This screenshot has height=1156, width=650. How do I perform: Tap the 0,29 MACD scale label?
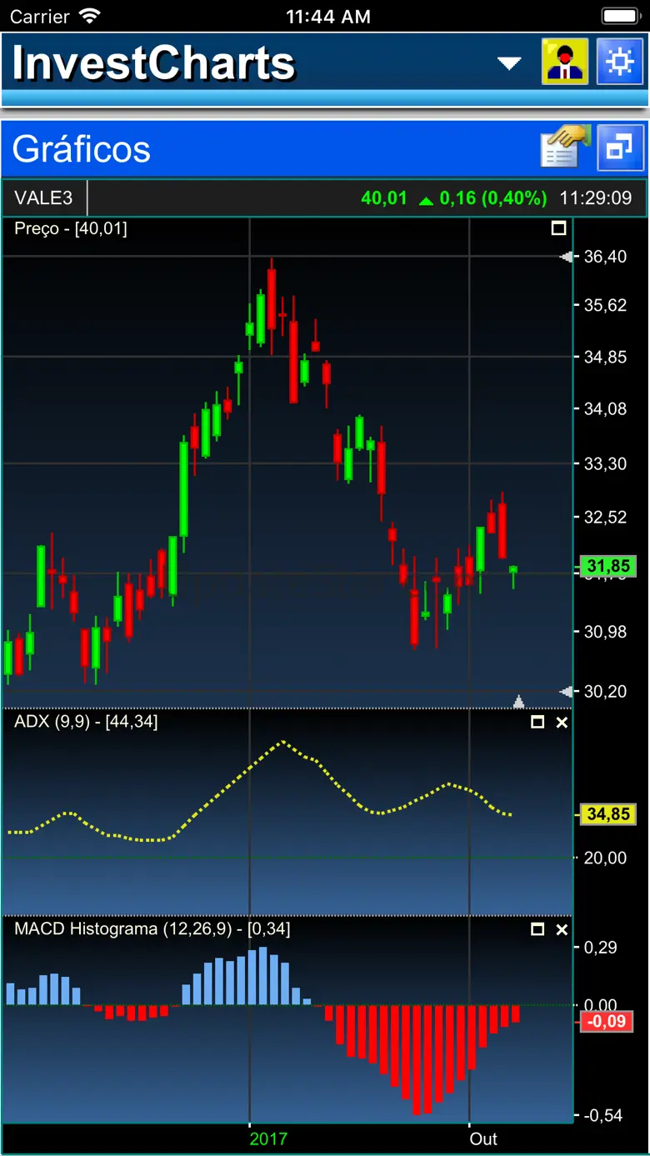click(x=600, y=948)
